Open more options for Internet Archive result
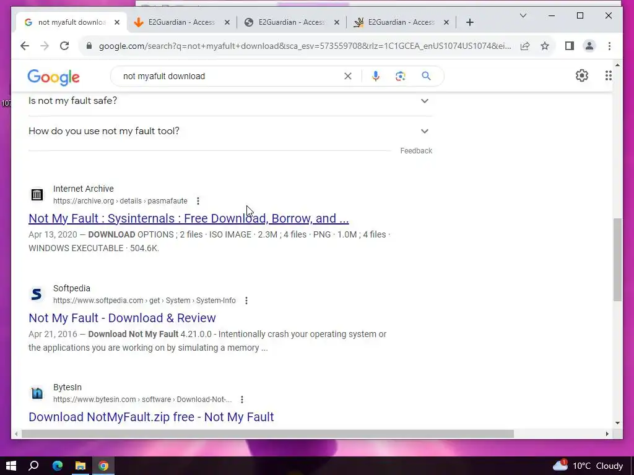634x475 pixels. click(x=198, y=201)
